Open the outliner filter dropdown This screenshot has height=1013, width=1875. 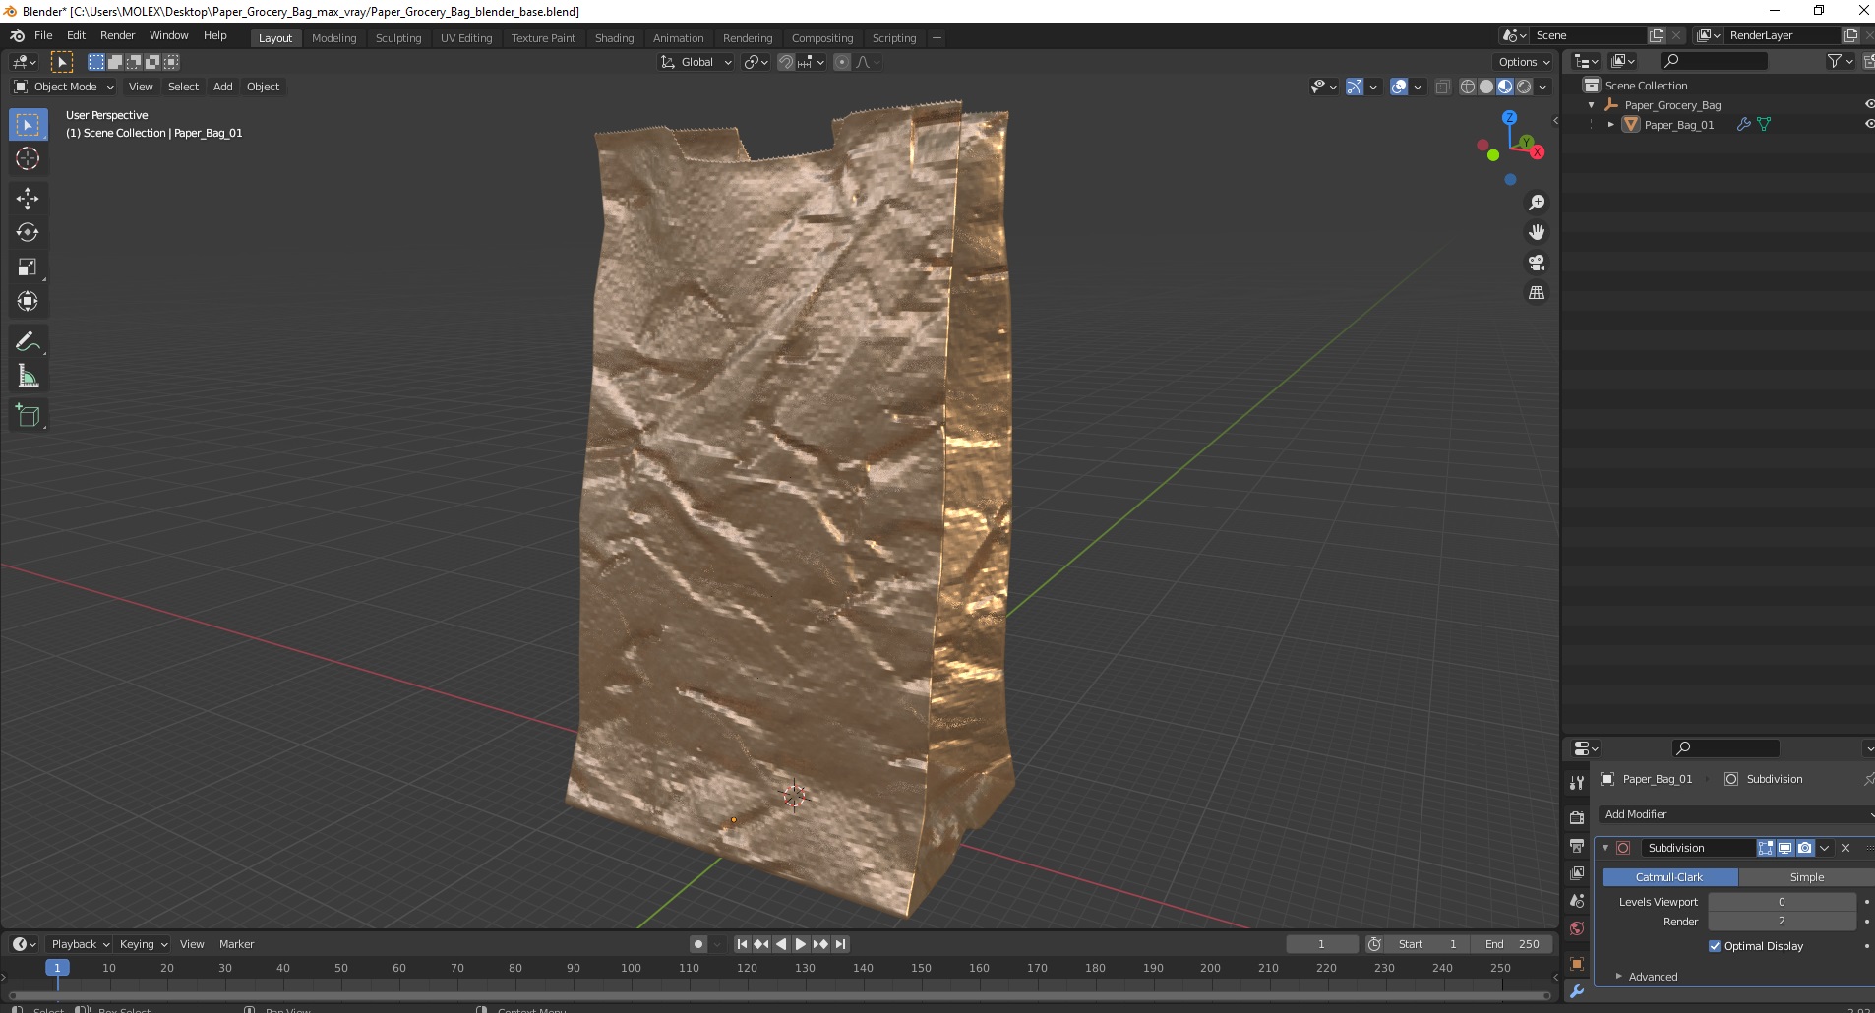click(x=1840, y=61)
